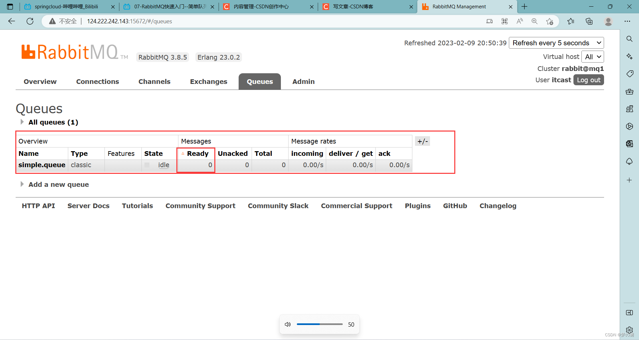Image resolution: width=639 pixels, height=340 pixels.
Task: Sort queues by Unacked column
Action: 233,154
